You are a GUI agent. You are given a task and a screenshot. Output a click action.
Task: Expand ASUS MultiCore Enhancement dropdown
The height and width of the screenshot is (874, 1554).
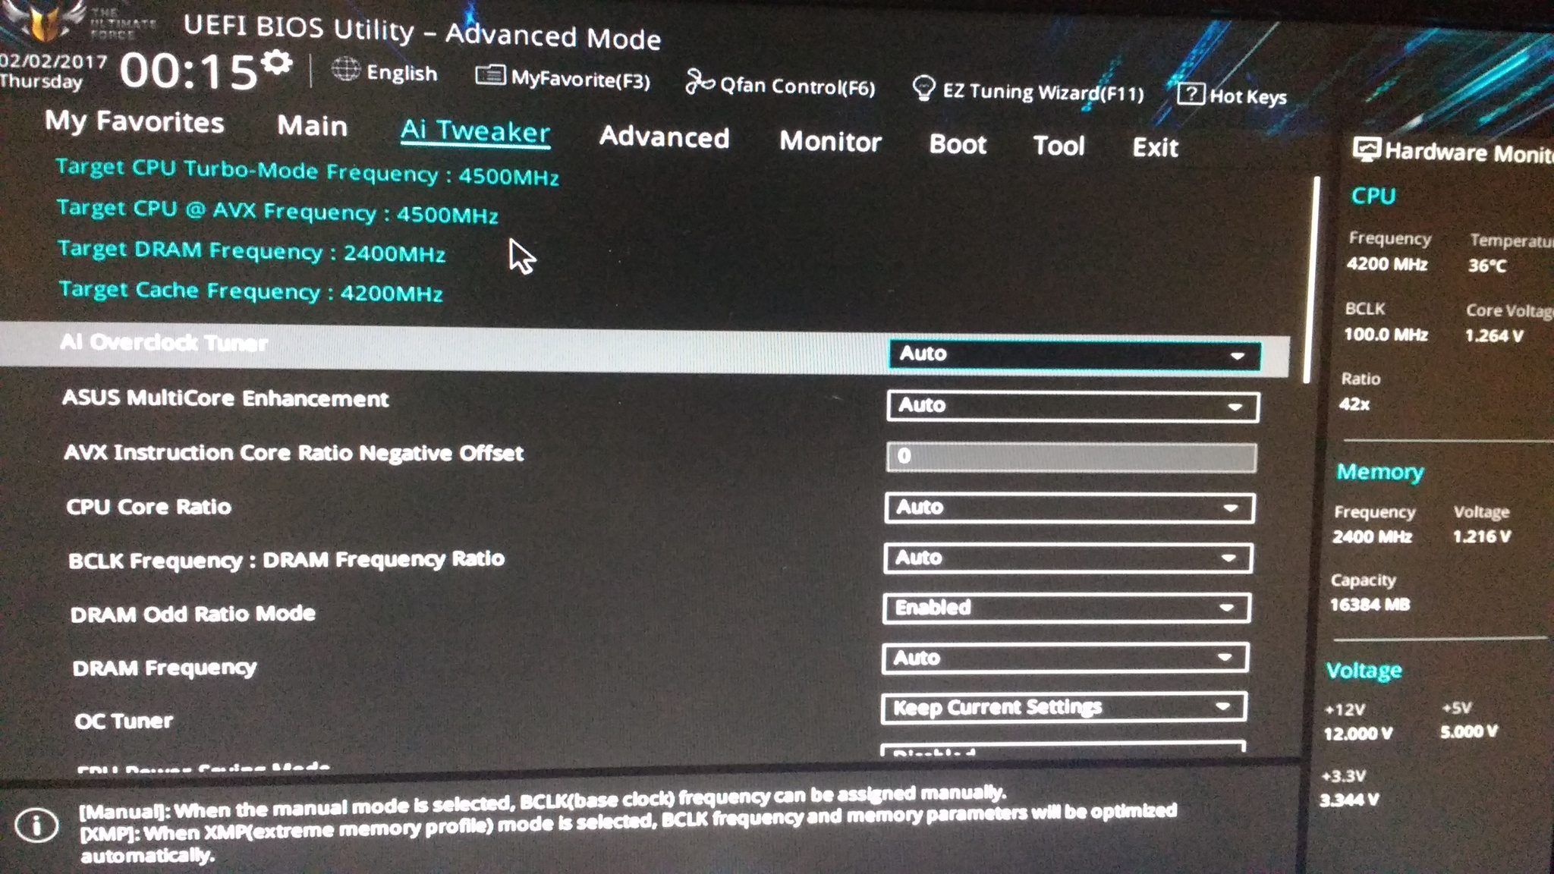1072,406
